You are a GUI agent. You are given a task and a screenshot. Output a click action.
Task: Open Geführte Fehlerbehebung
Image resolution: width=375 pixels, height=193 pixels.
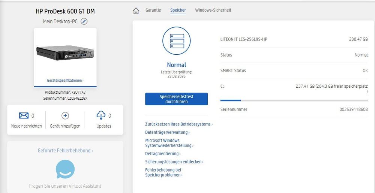coord(65,151)
